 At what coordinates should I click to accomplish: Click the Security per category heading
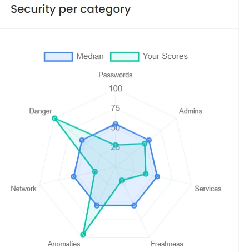(x=71, y=9)
